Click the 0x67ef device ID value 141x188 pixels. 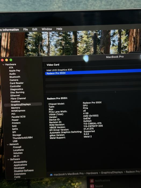[87, 118]
